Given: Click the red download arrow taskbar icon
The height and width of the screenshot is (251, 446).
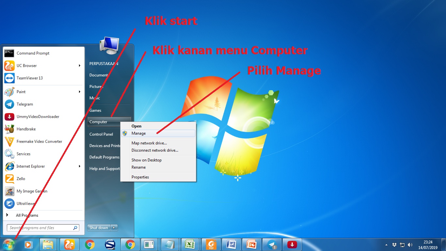Looking at the screenshot, I should [292, 244].
